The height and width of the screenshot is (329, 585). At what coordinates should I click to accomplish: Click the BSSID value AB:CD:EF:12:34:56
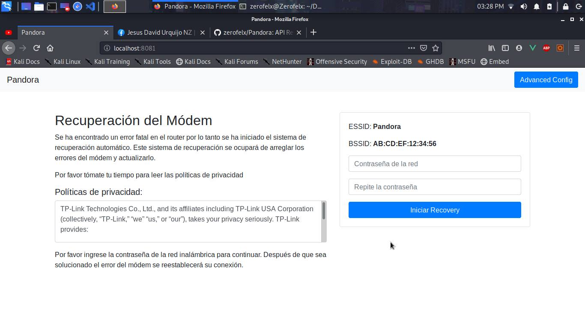(405, 144)
